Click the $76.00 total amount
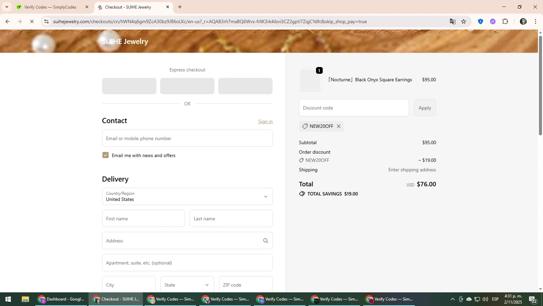543x306 pixels. (x=426, y=184)
